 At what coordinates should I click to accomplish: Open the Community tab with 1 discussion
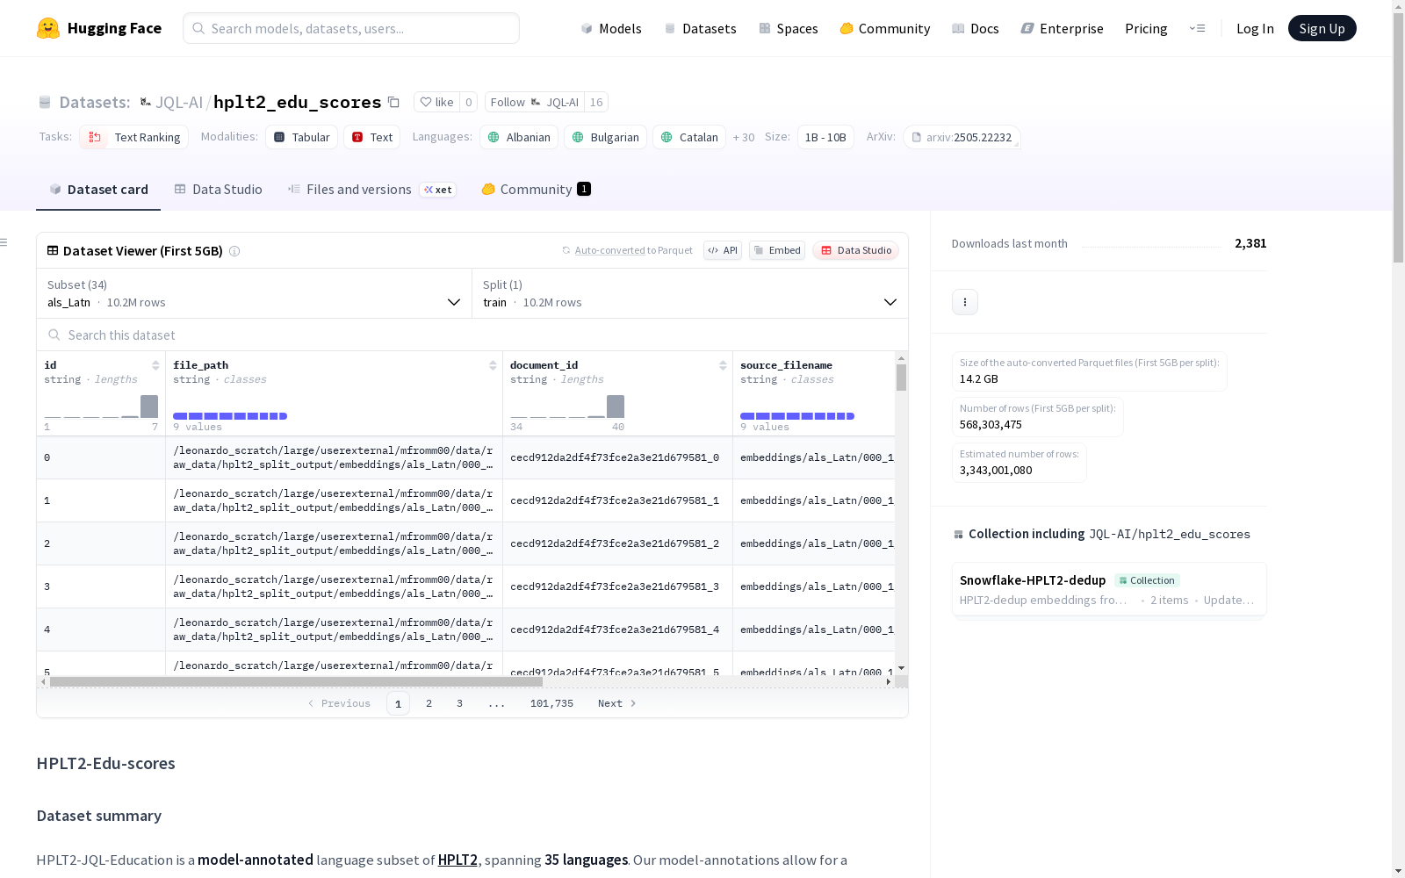tap(536, 189)
